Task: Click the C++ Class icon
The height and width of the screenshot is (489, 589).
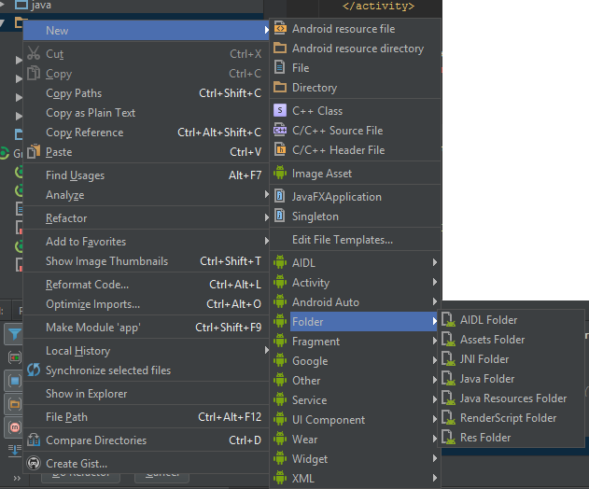Action: pyautogui.click(x=280, y=110)
